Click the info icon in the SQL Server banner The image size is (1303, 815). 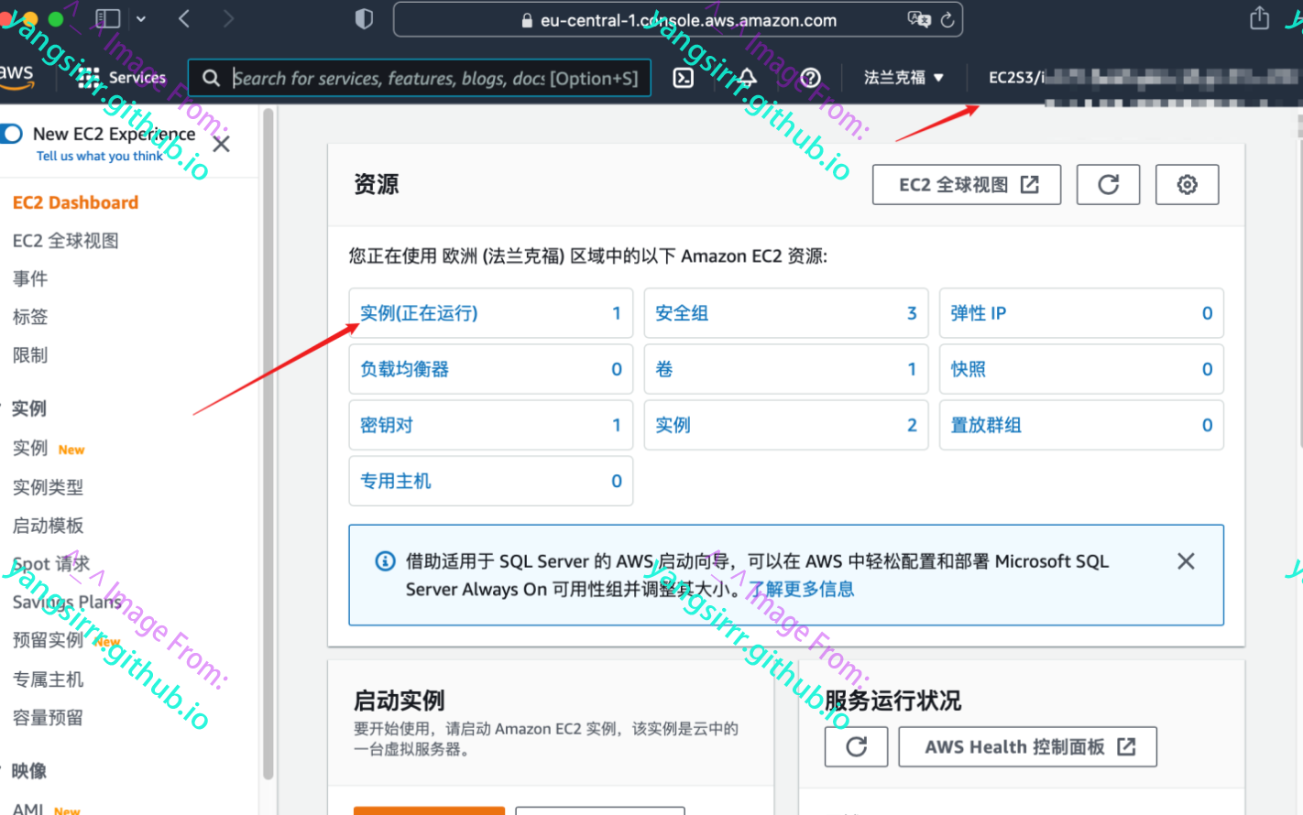[x=386, y=561]
